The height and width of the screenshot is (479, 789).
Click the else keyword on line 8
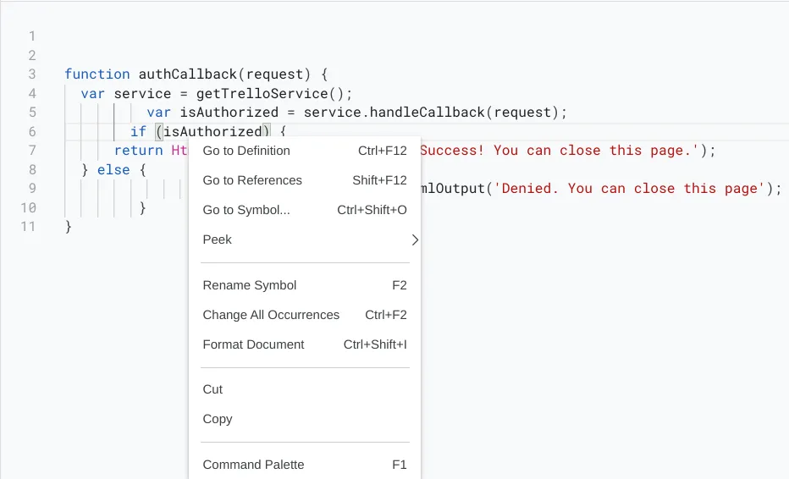tap(113, 170)
